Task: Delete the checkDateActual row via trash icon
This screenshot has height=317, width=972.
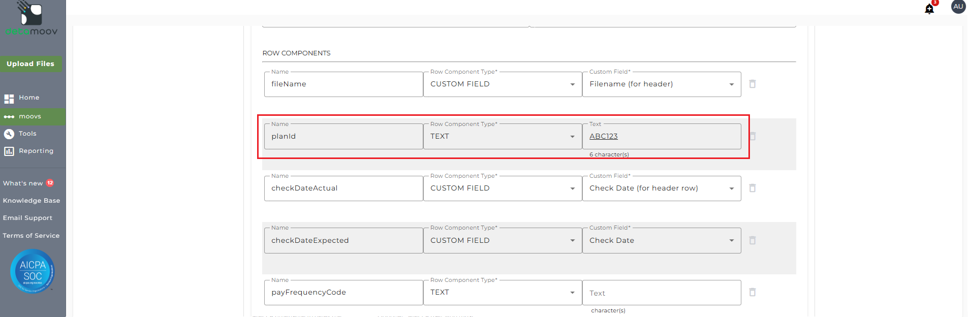Action: pos(752,188)
